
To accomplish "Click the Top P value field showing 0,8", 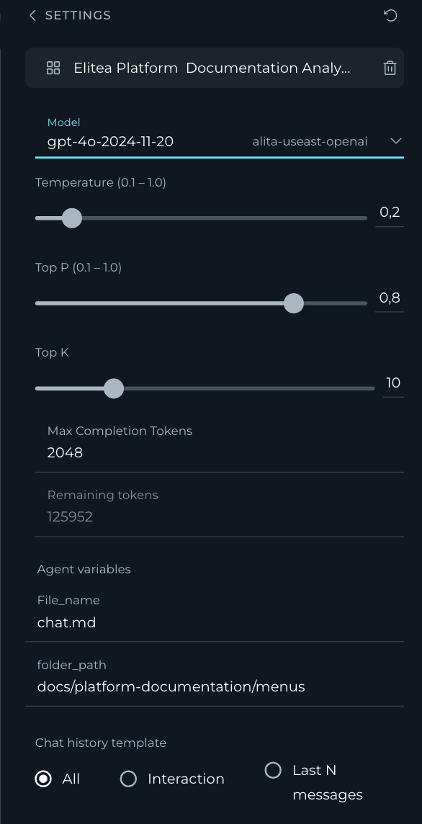I will point(390,298).
